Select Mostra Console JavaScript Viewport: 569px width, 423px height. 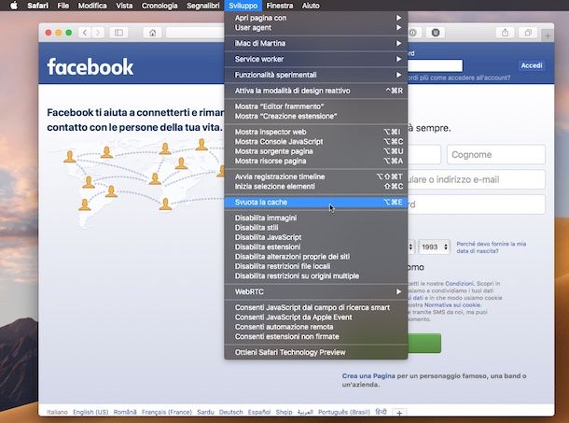click(x=316, y=142)
